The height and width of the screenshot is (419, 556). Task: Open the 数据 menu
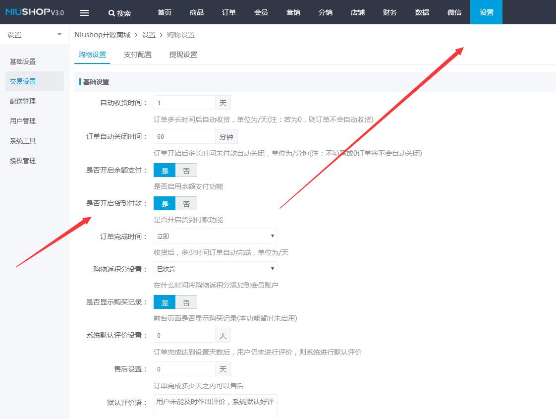click(422, 12)
